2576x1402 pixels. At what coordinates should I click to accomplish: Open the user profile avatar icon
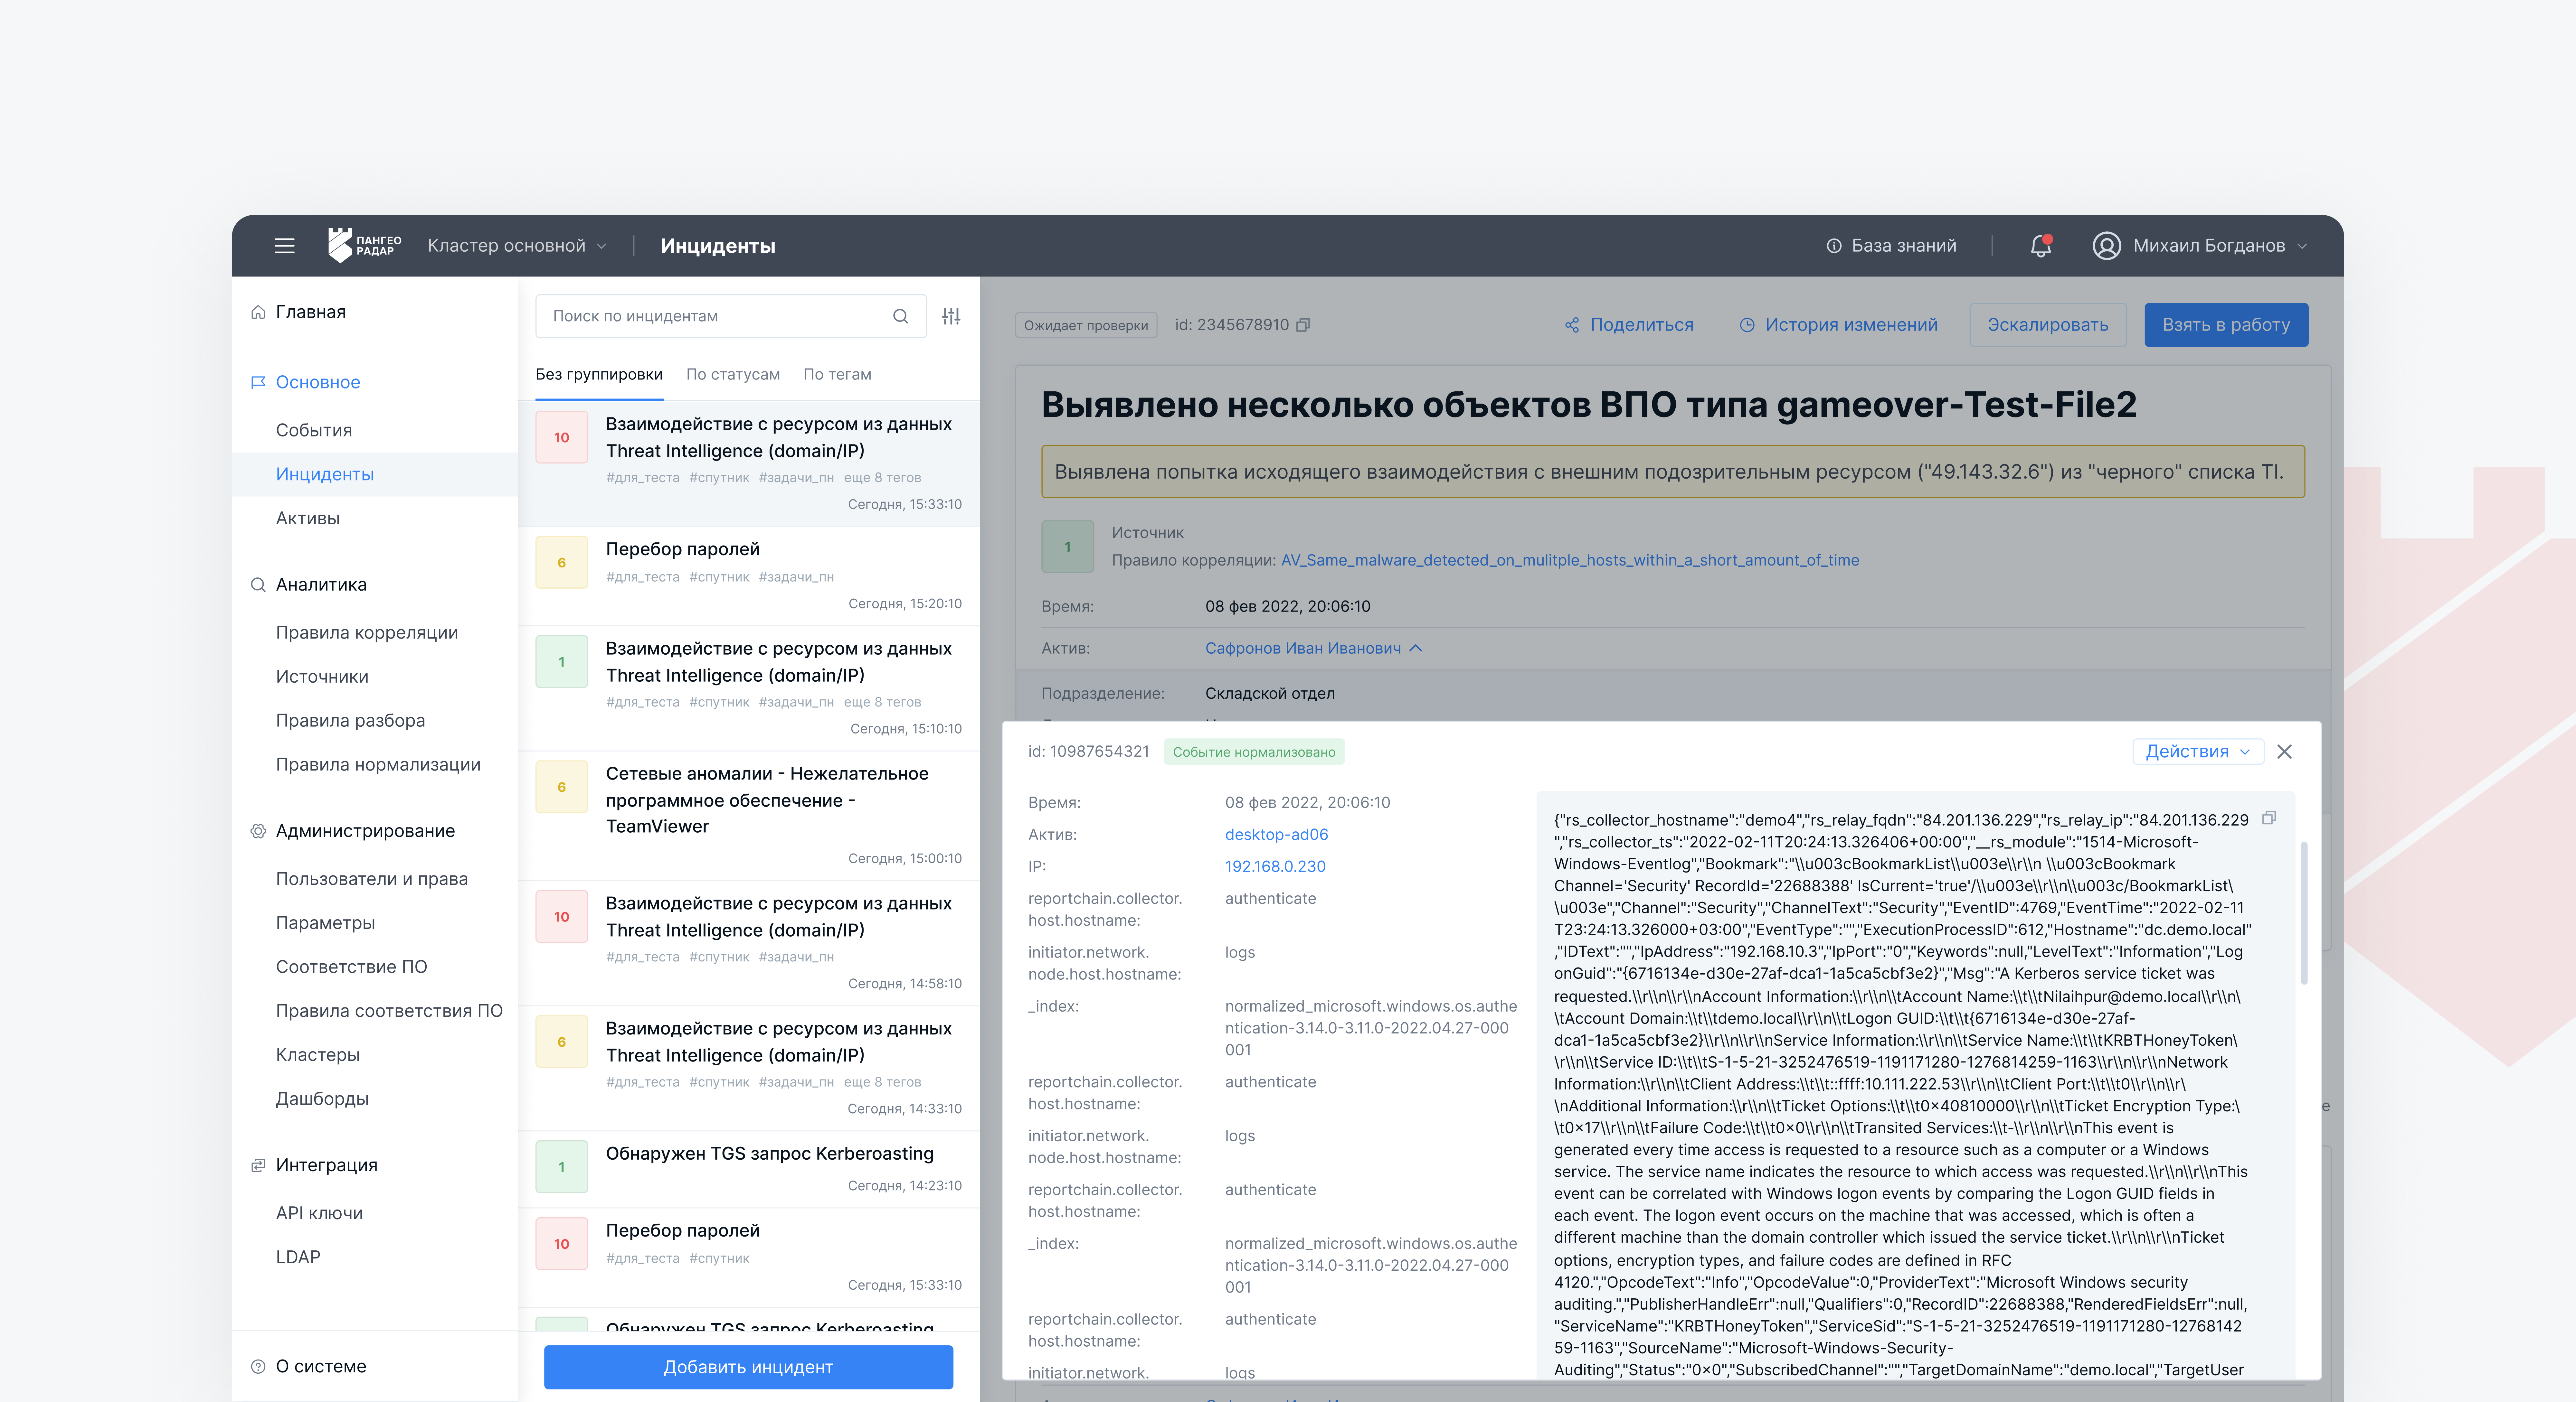point(2106,246)
